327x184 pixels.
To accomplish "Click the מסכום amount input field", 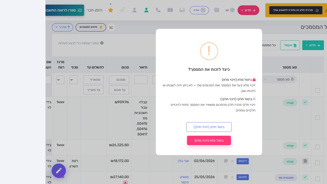I will 119,80.
